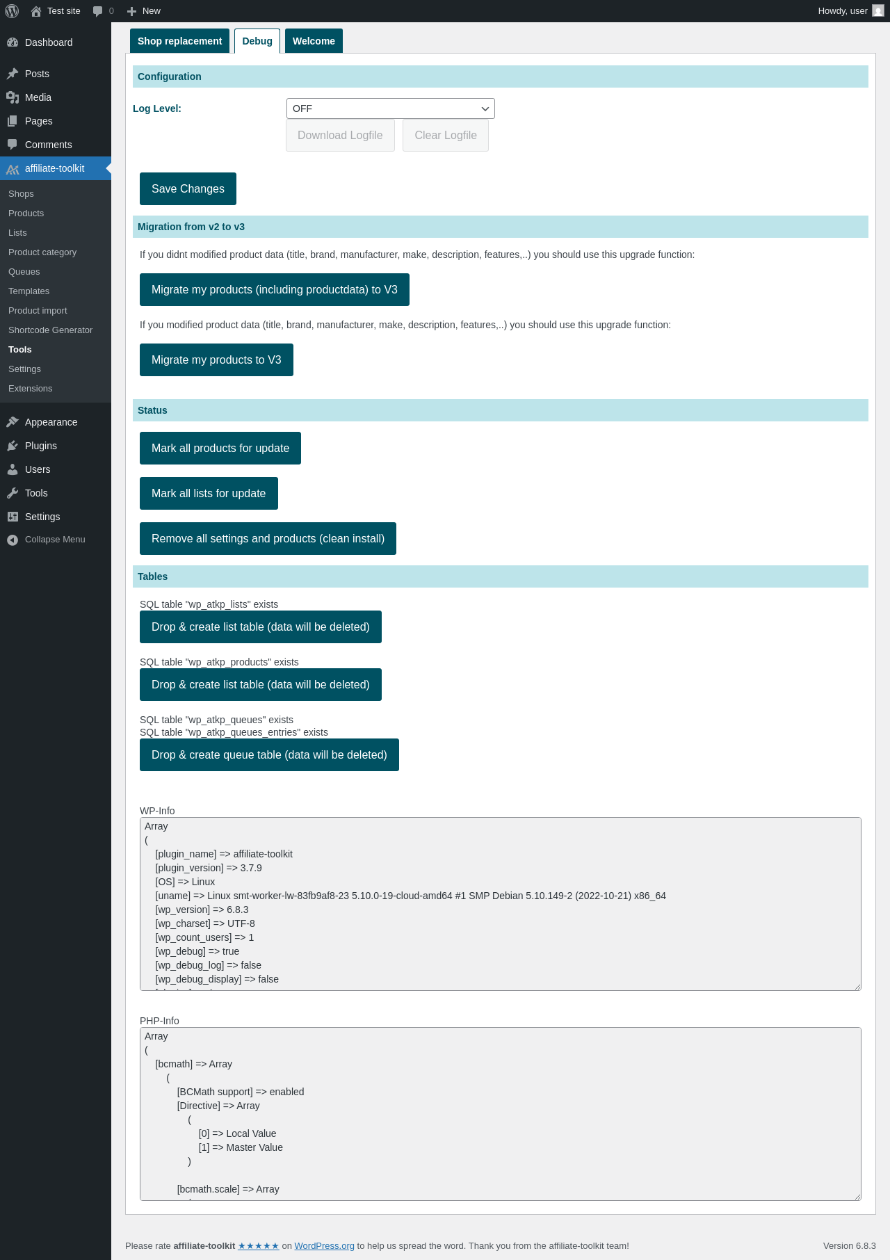This screenshot has width=890, height=1260.
Task: Select the Debug tab
Action: 257,41
